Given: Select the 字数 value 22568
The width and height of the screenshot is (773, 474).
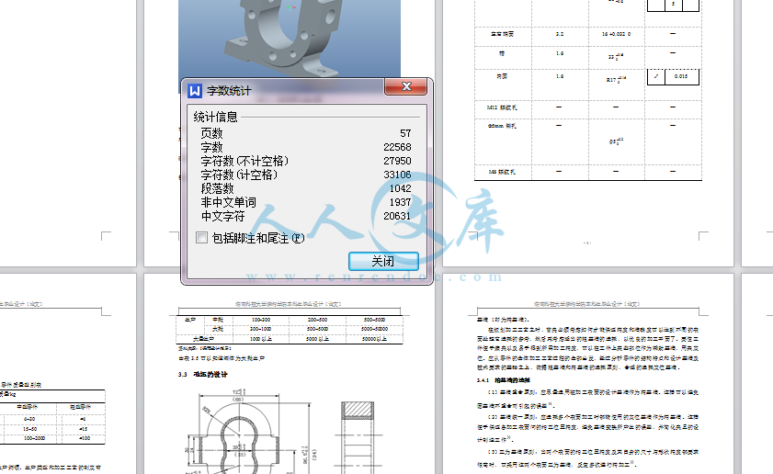Looking at the screenshot, I should point(397,147).
